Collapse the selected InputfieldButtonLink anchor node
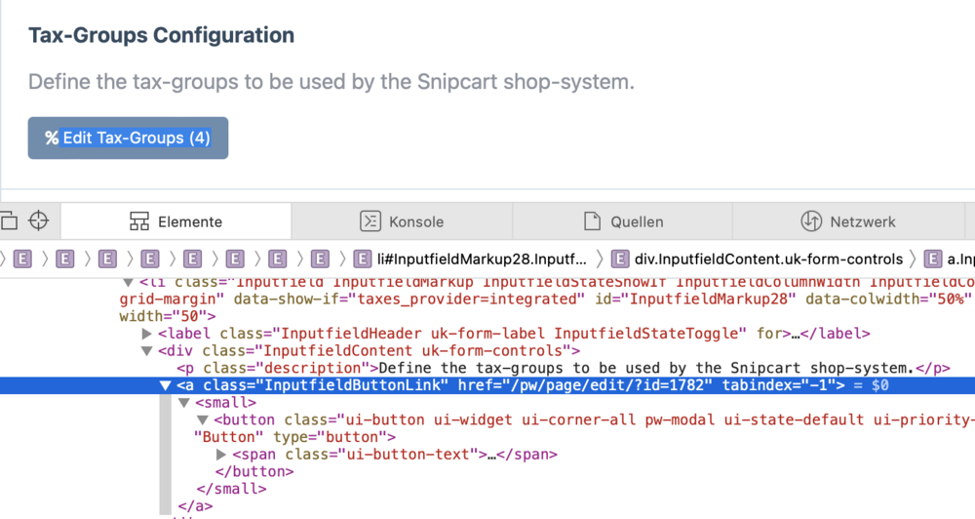 click(165, 385)
